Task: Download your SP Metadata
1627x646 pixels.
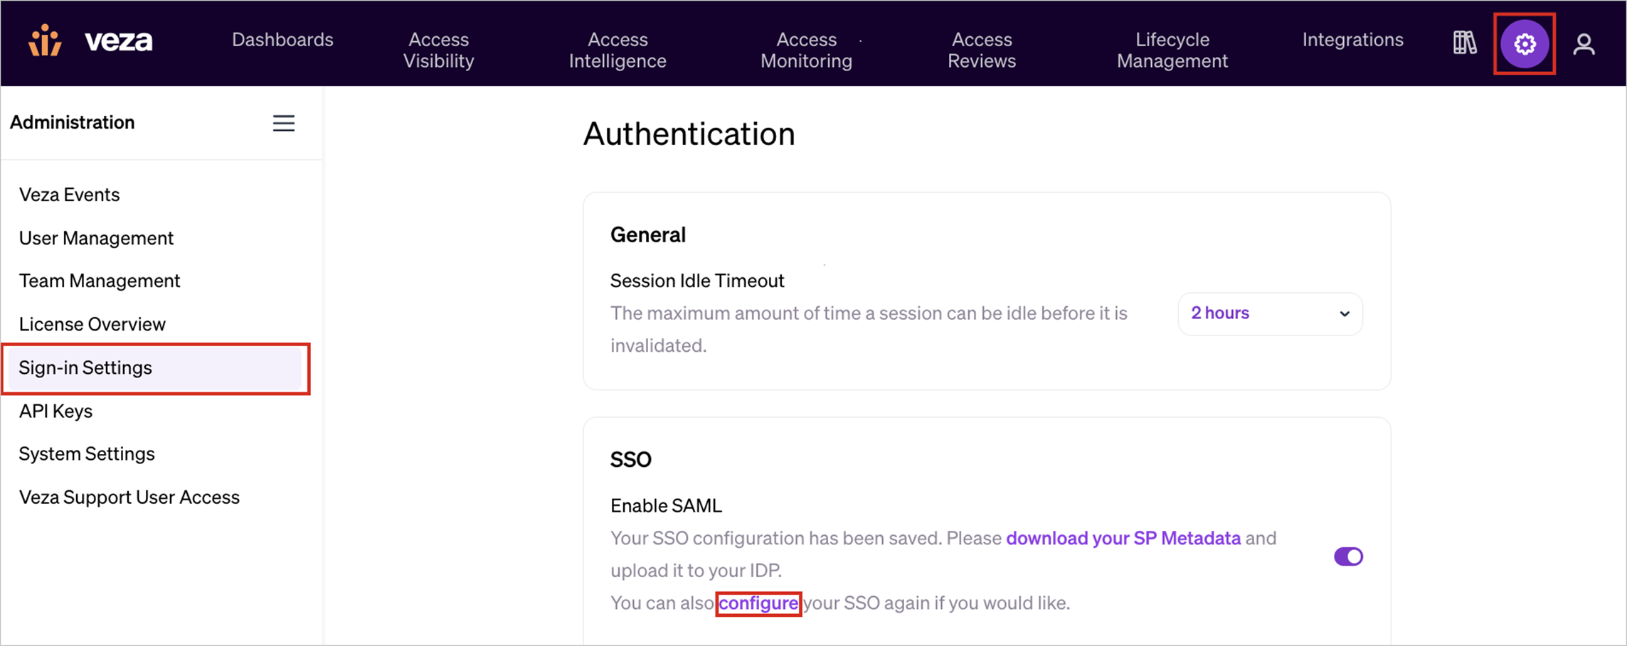Action: [x=1121, y=538]
